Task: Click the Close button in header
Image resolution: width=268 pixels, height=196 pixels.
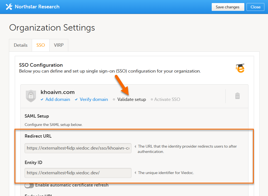Action: tap(255, 7)
